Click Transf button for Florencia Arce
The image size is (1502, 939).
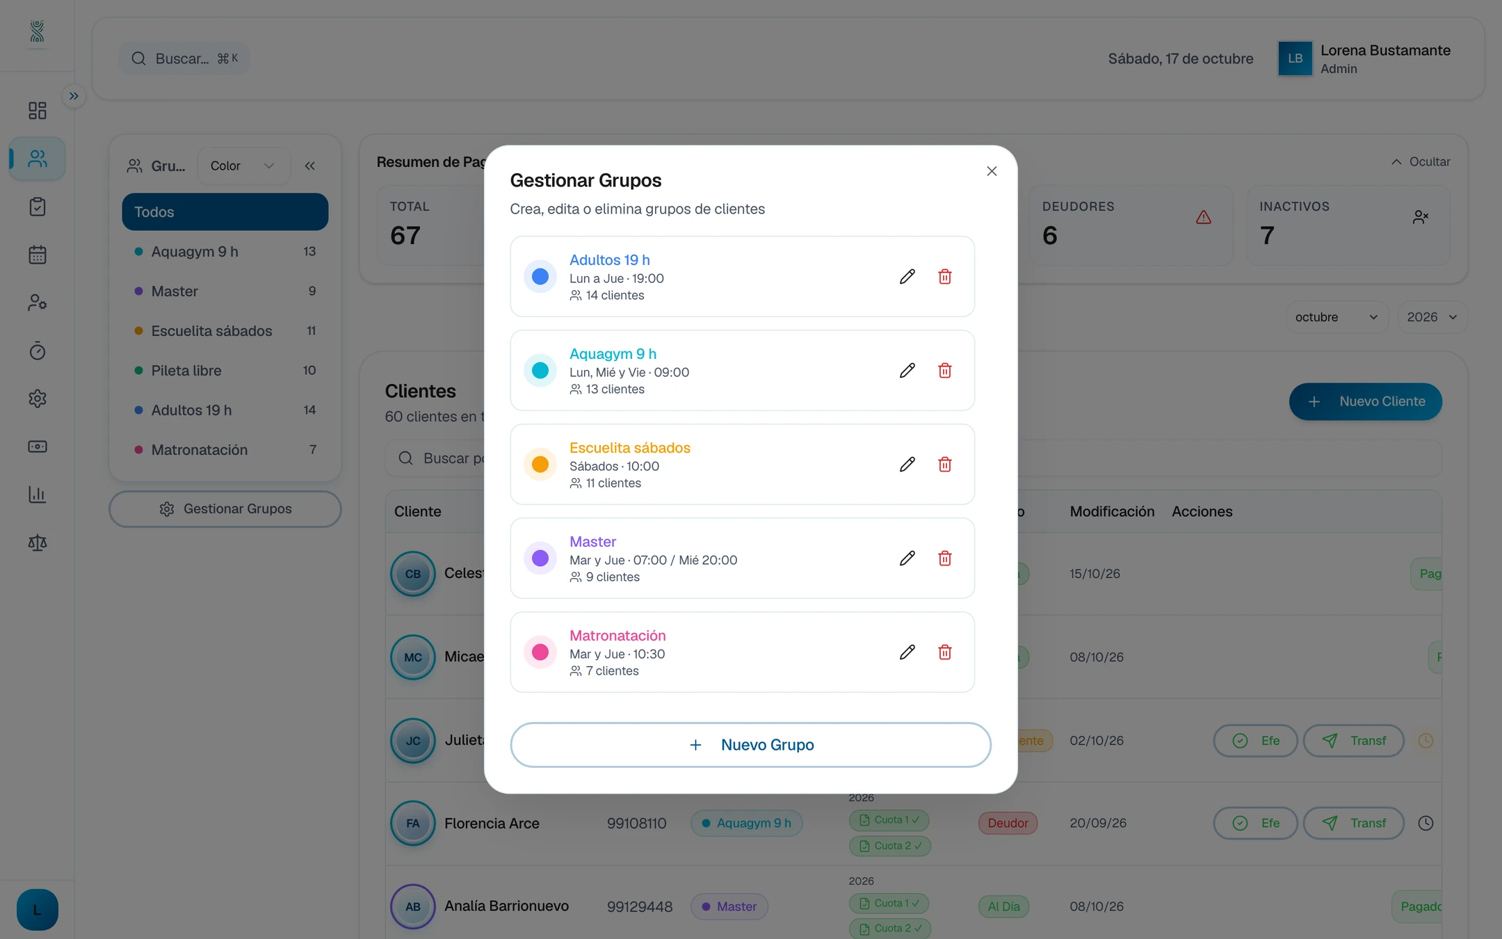pyautogui.click(x=1353, y=824)
